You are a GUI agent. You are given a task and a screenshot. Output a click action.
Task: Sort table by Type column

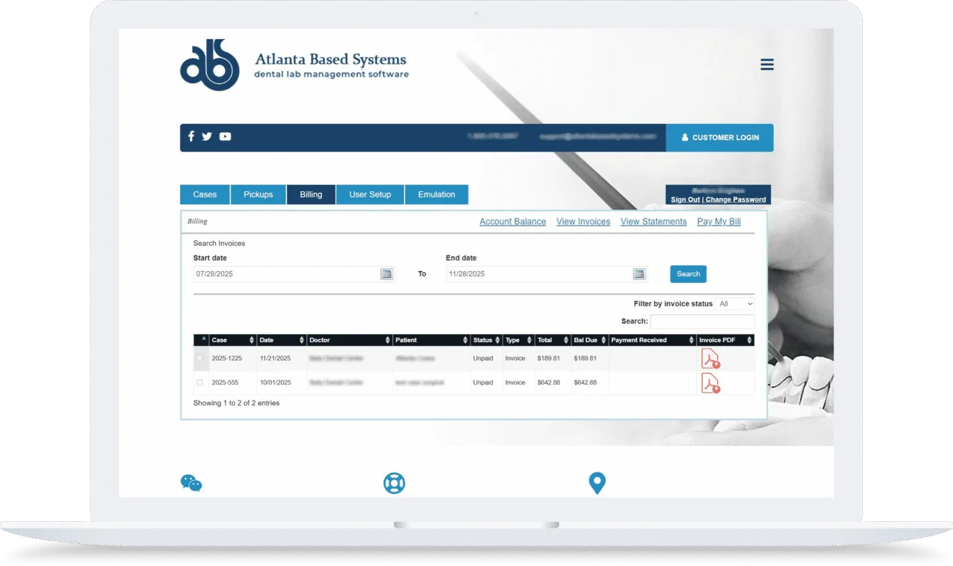(518, 340)
